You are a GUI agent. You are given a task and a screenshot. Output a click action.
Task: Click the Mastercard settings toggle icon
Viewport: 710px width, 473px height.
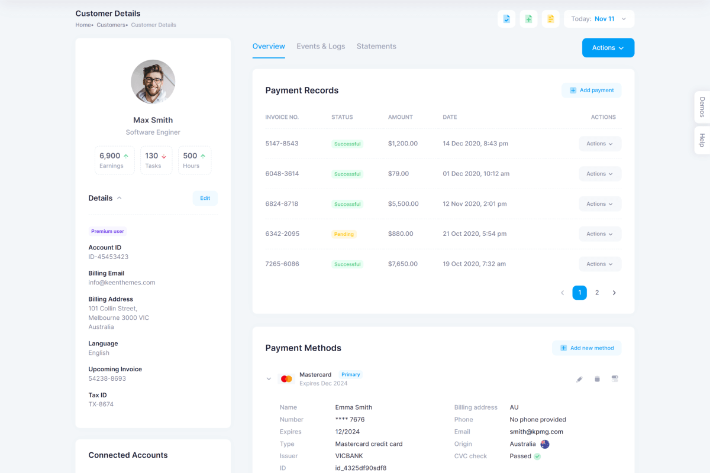click(615, 379)
